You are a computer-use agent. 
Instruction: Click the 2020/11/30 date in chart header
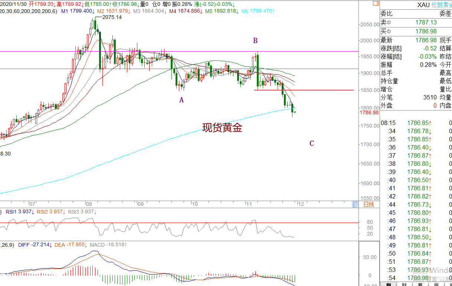point(13,4)
